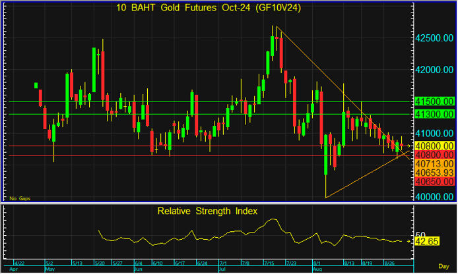Click the yellow 40800.00 last price label
Screen dimensions: 458x274
point(435,146)
